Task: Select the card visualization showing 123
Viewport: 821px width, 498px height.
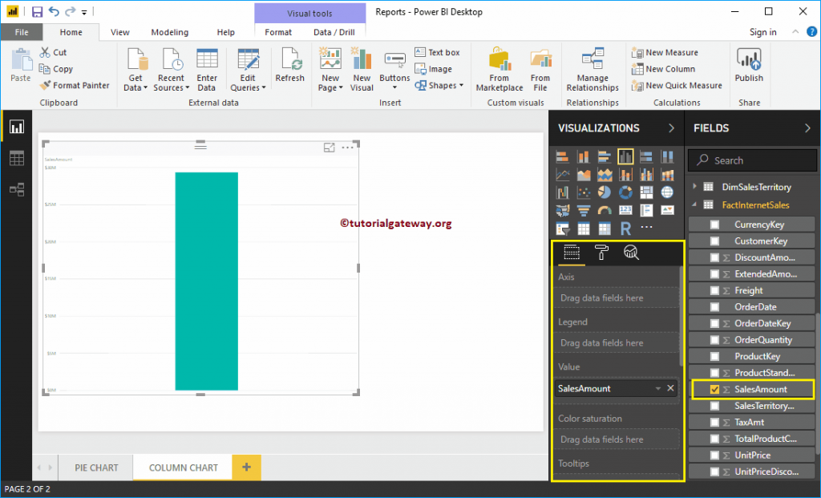Action: tap(625, 211)
